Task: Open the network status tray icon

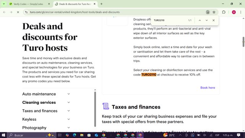Action: [x=211, y=135]
